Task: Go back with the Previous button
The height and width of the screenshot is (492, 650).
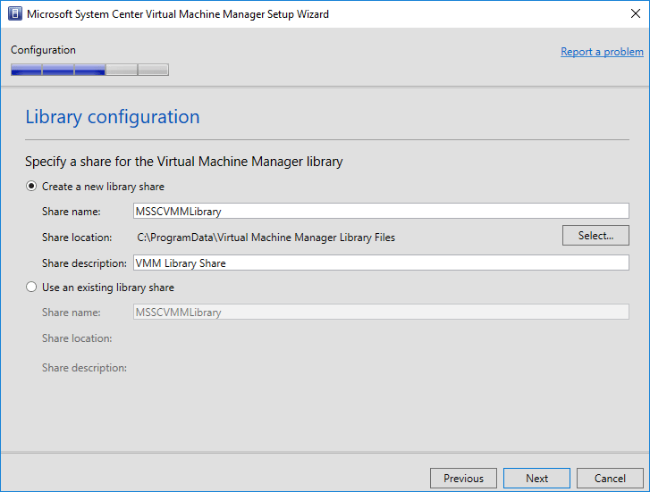Action: [x=463, y=478]
